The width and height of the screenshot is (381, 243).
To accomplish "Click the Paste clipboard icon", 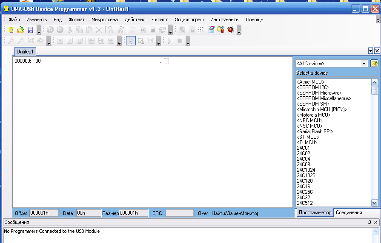I will click(x=89, y=30).
